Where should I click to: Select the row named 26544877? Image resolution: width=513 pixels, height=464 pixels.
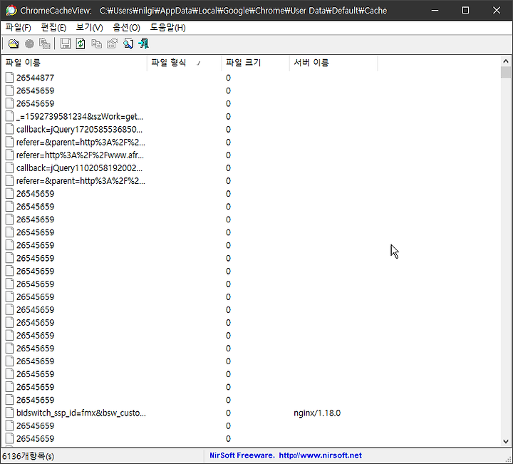pyautogui.click(x=35, y=78)
